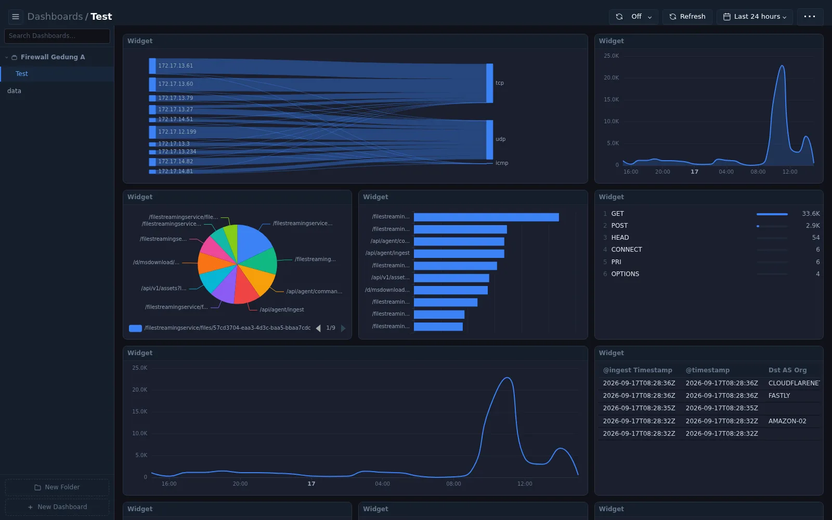This screenshot has width=832, height=520.
Task: Click the /api/agent/ingest bar in bar chart
Action: click(x=459, y=254)
